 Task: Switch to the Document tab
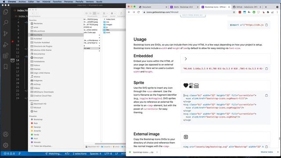[153, 7]
